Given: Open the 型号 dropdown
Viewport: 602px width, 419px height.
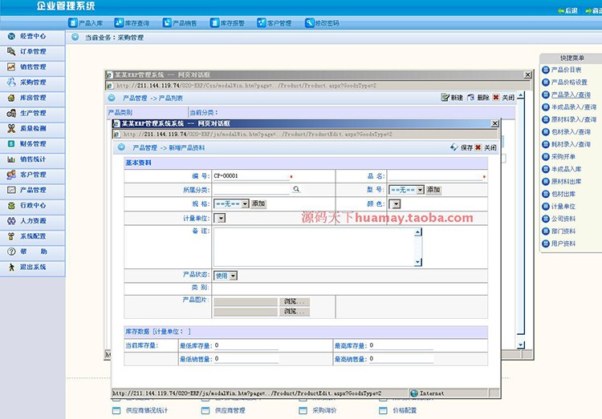Looking at the screenshot, I should click(406, 190).
